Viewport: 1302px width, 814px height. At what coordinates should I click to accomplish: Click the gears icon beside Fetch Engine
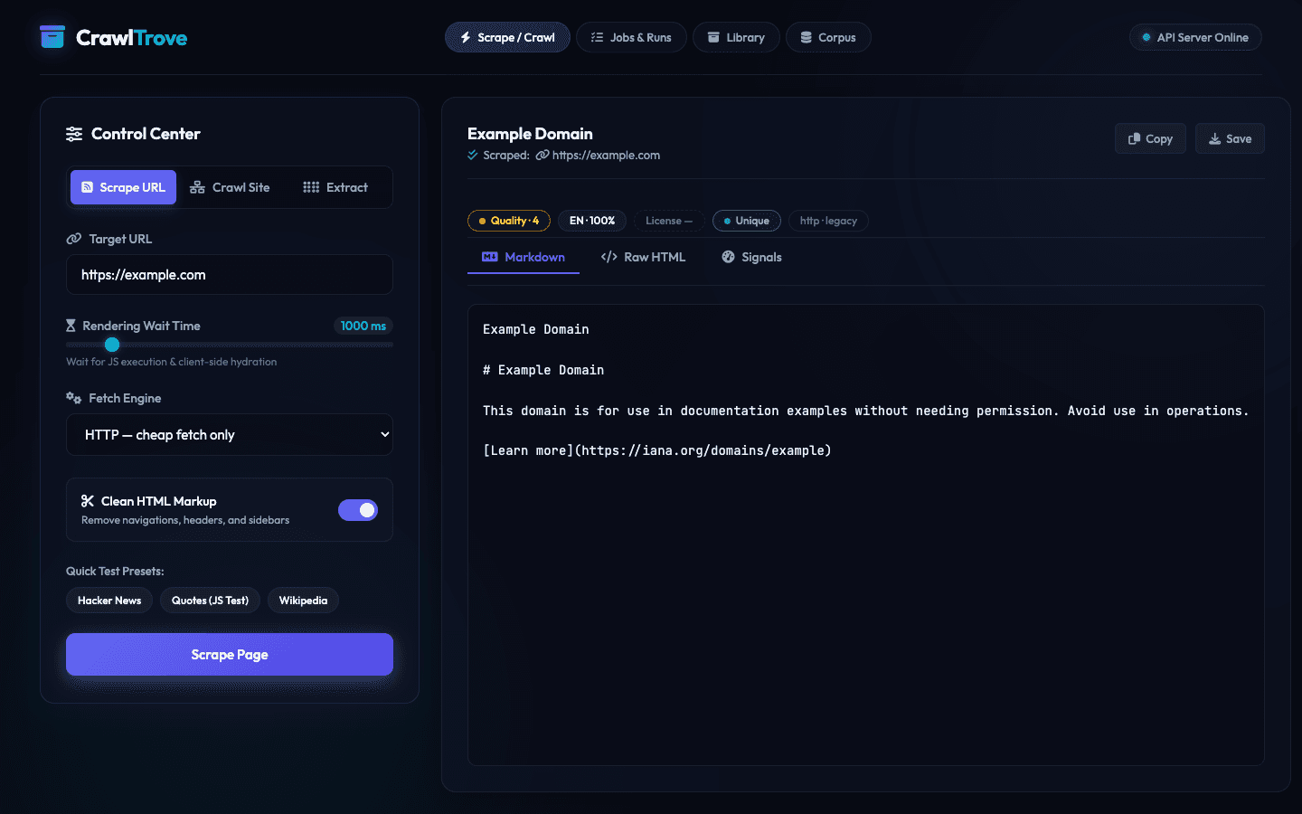[x=74, y=398]
